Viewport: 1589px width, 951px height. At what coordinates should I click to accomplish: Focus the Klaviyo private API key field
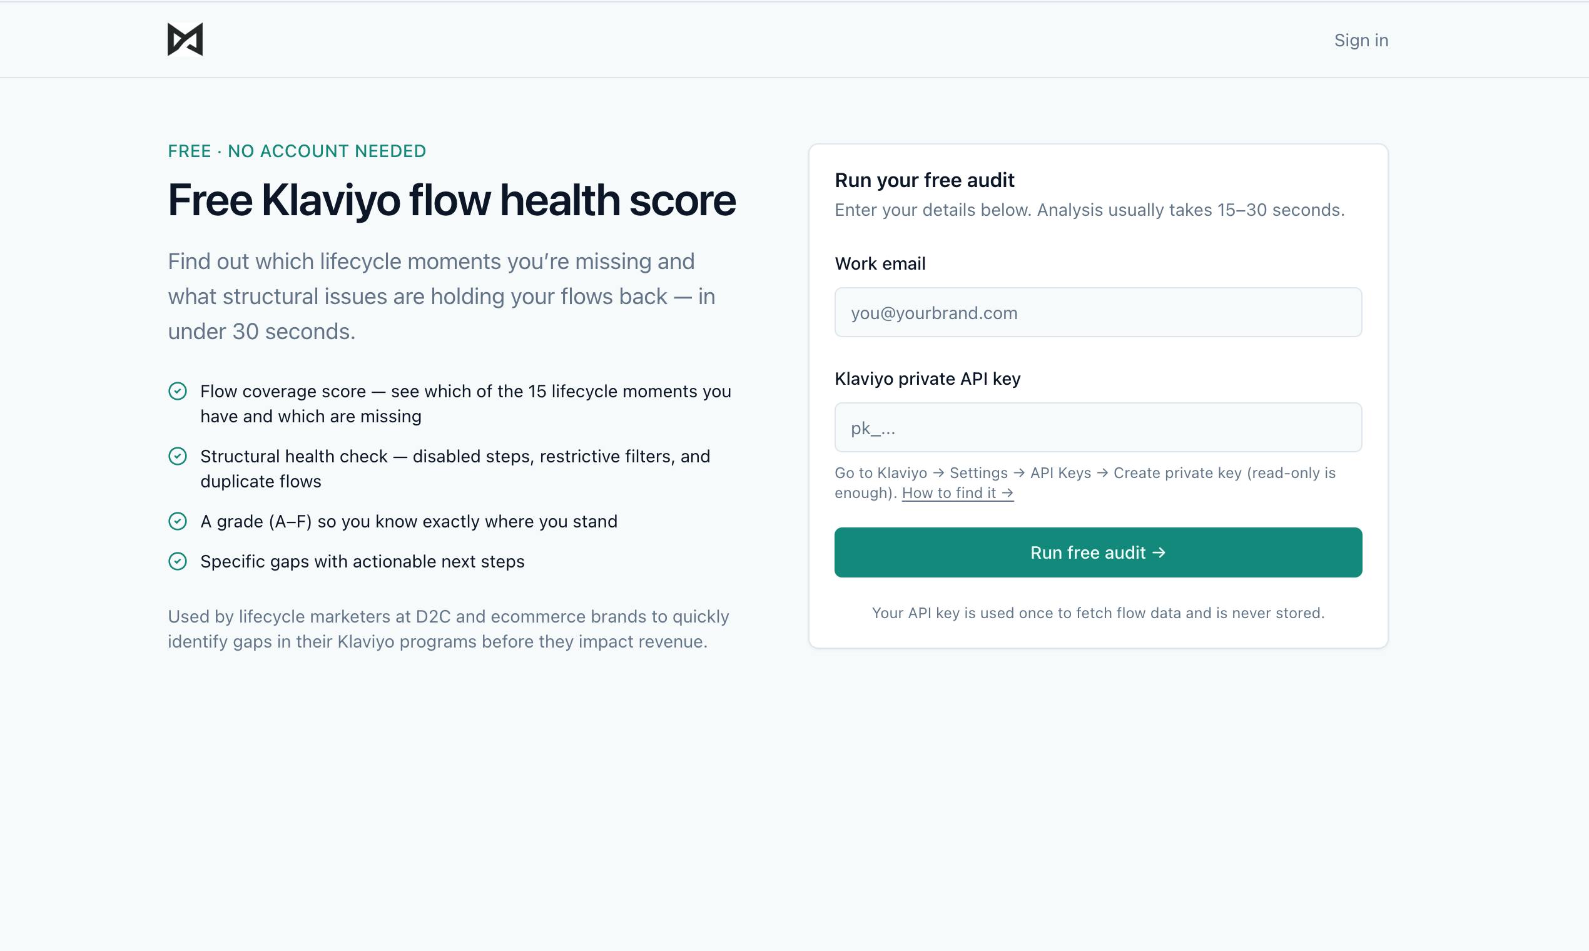(1097, 427)
